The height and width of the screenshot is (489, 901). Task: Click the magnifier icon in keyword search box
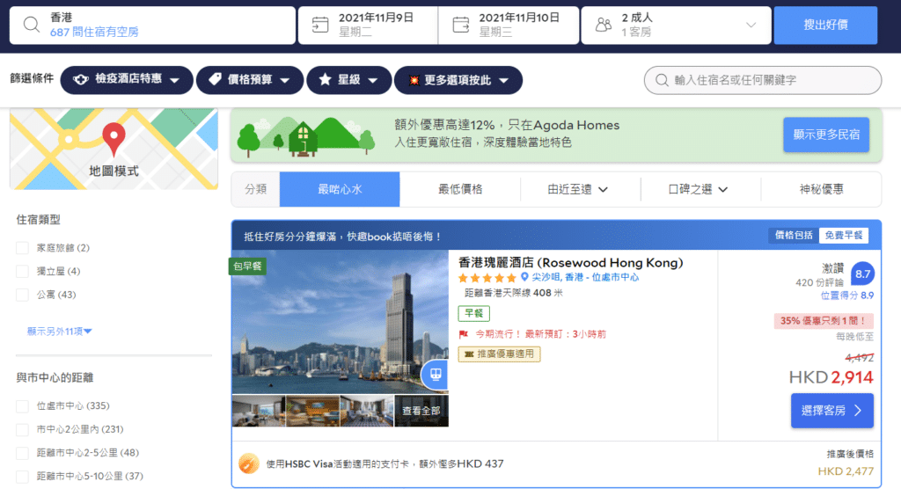tap(662, 80)
